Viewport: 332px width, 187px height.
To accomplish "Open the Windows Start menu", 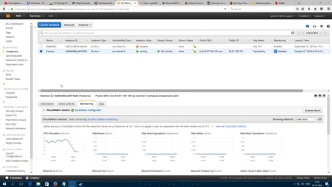I will [x=4, y=184].
